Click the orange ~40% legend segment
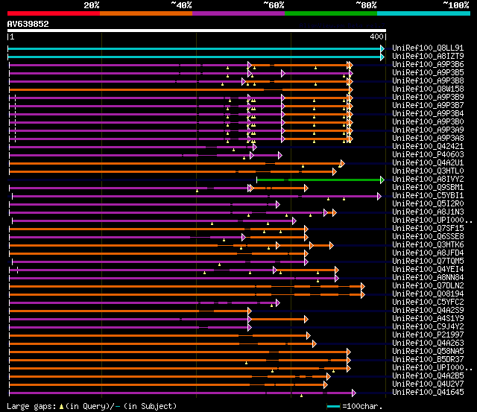The image size is (477, 412). (146, 13)
